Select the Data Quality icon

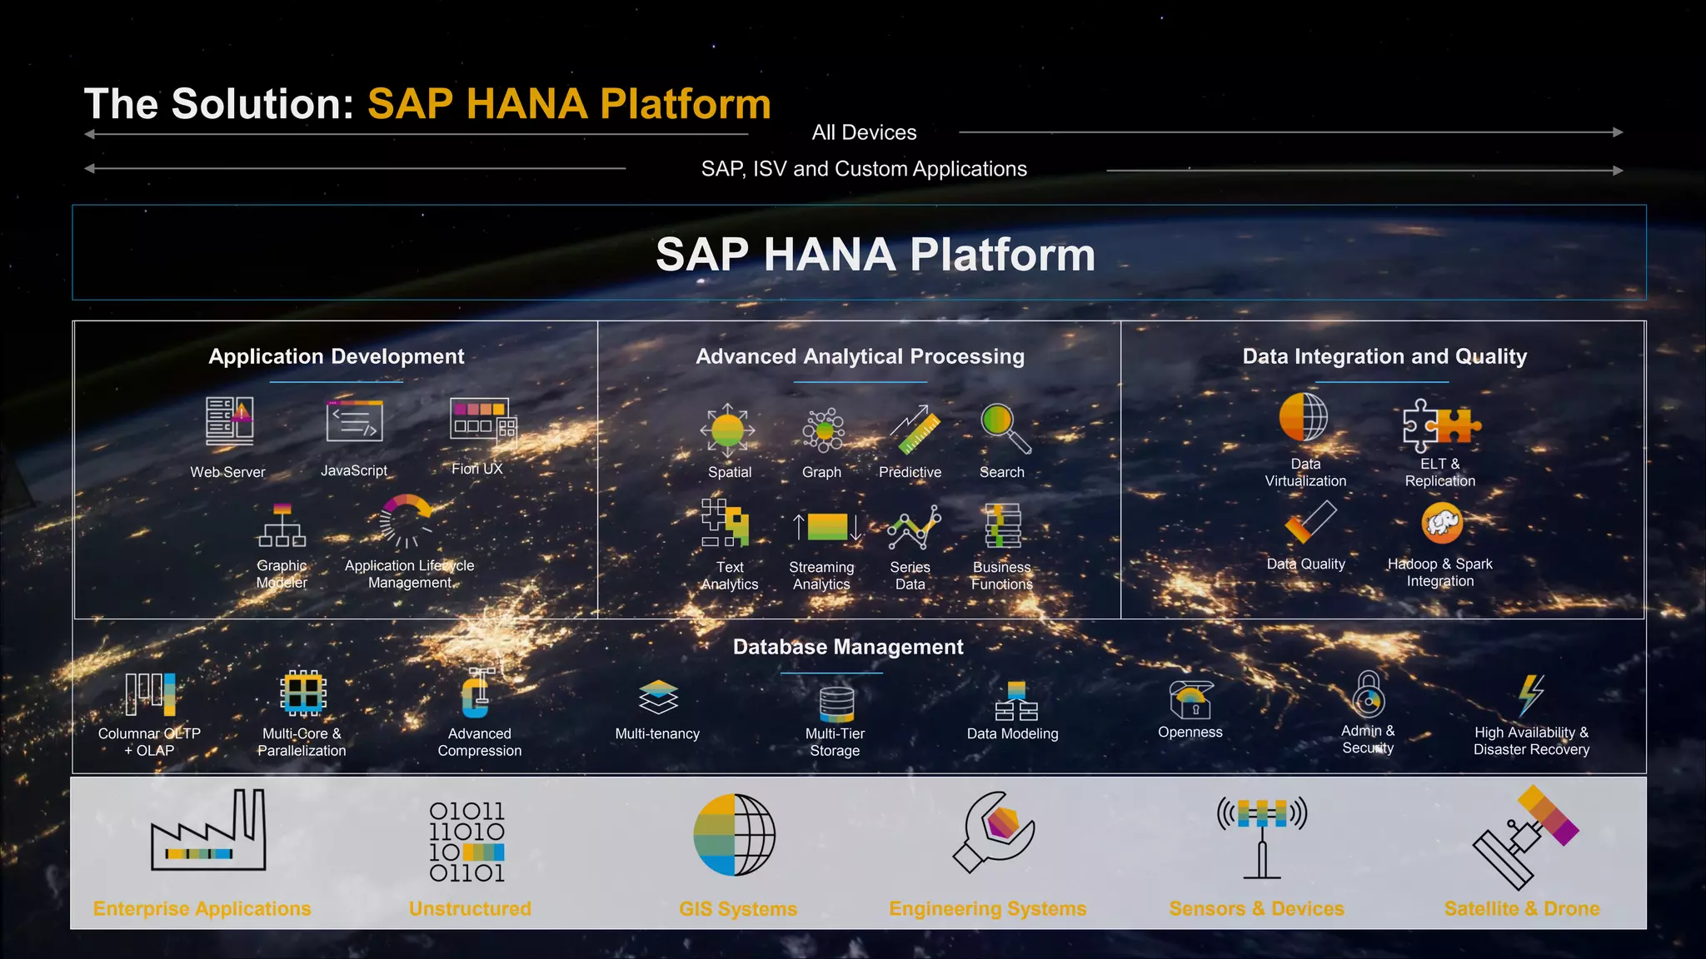[1310, 522]
